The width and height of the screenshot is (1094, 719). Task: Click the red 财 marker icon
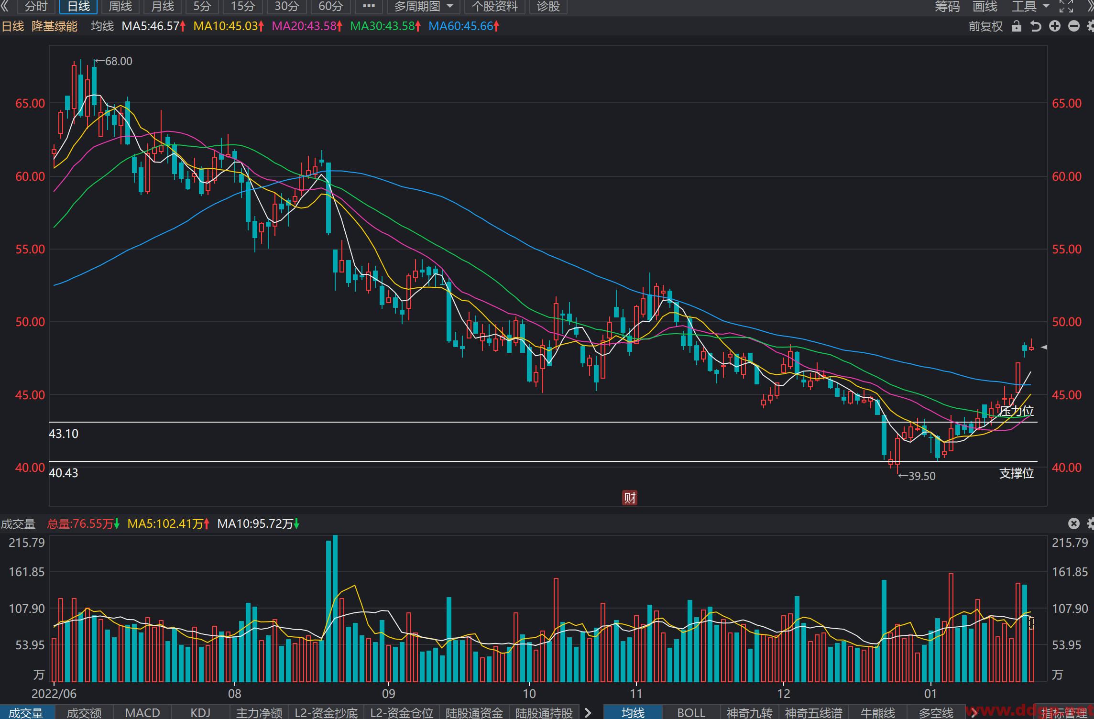630,498
